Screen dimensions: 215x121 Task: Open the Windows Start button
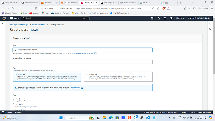tap(61, 118)
